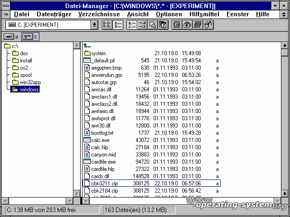Select the win32app folder in tree
Viewport: 290px width, 217px height.
pos(27,82)
